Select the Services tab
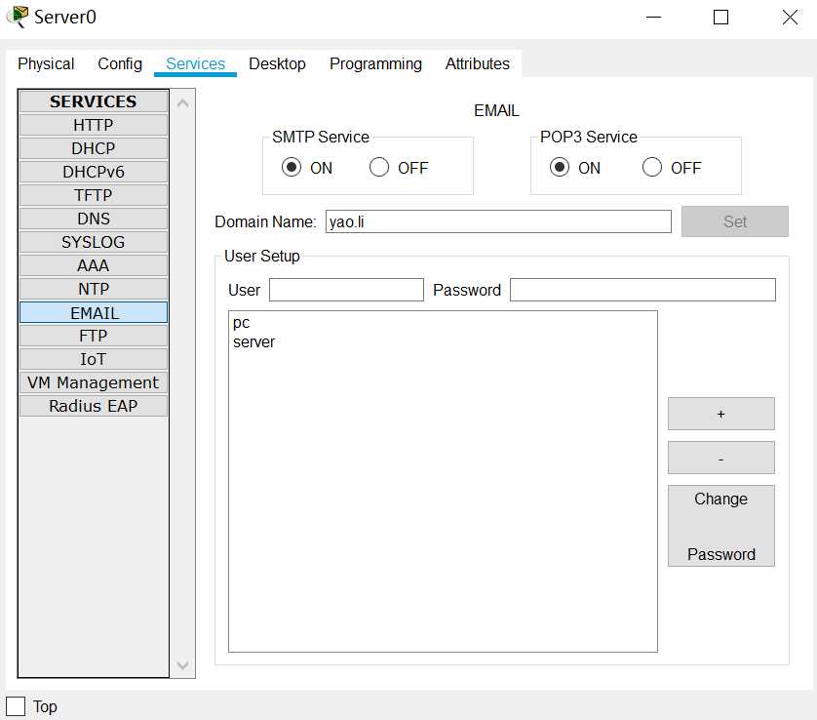The height and width of the screenshot is (720, 817). 195,63
